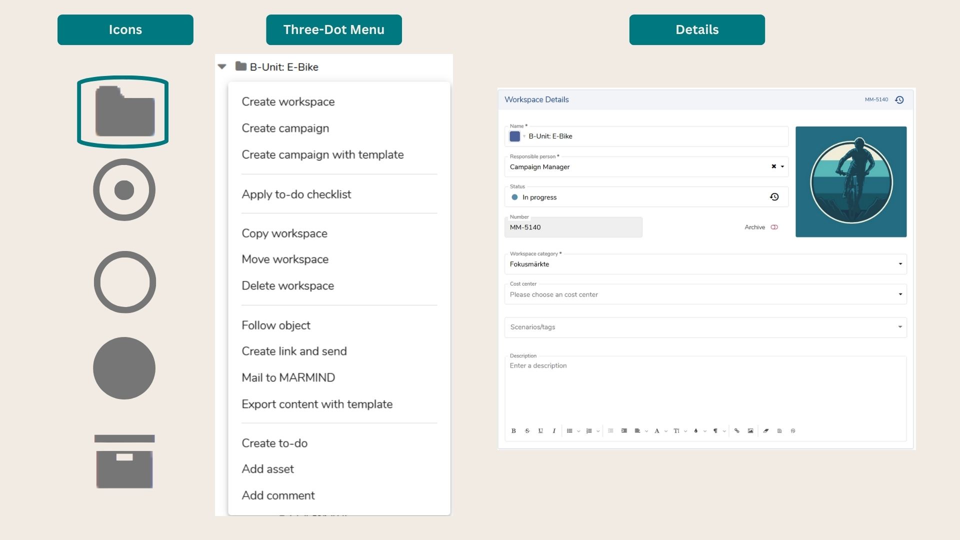Clear the eraser formatting in the description toolbar
Image resolution: width=960 pixels, height=540 pixels.
click(766, 431)
